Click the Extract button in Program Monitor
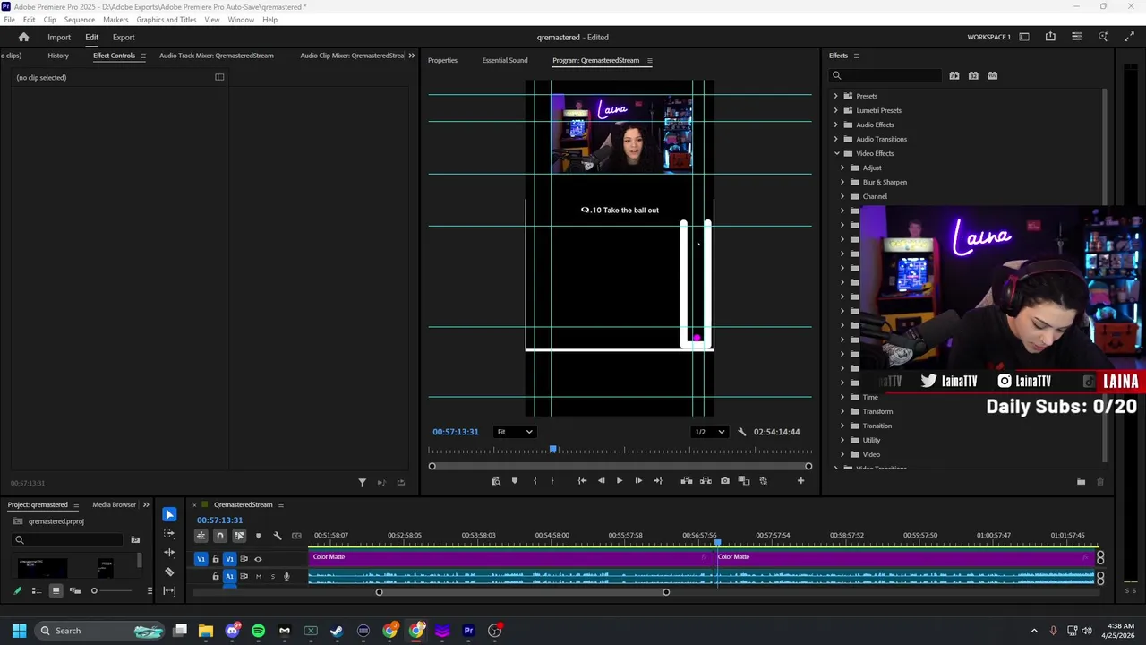 click(706, 481)
